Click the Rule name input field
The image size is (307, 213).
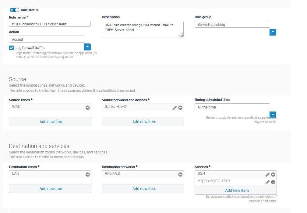pos(50,24)
